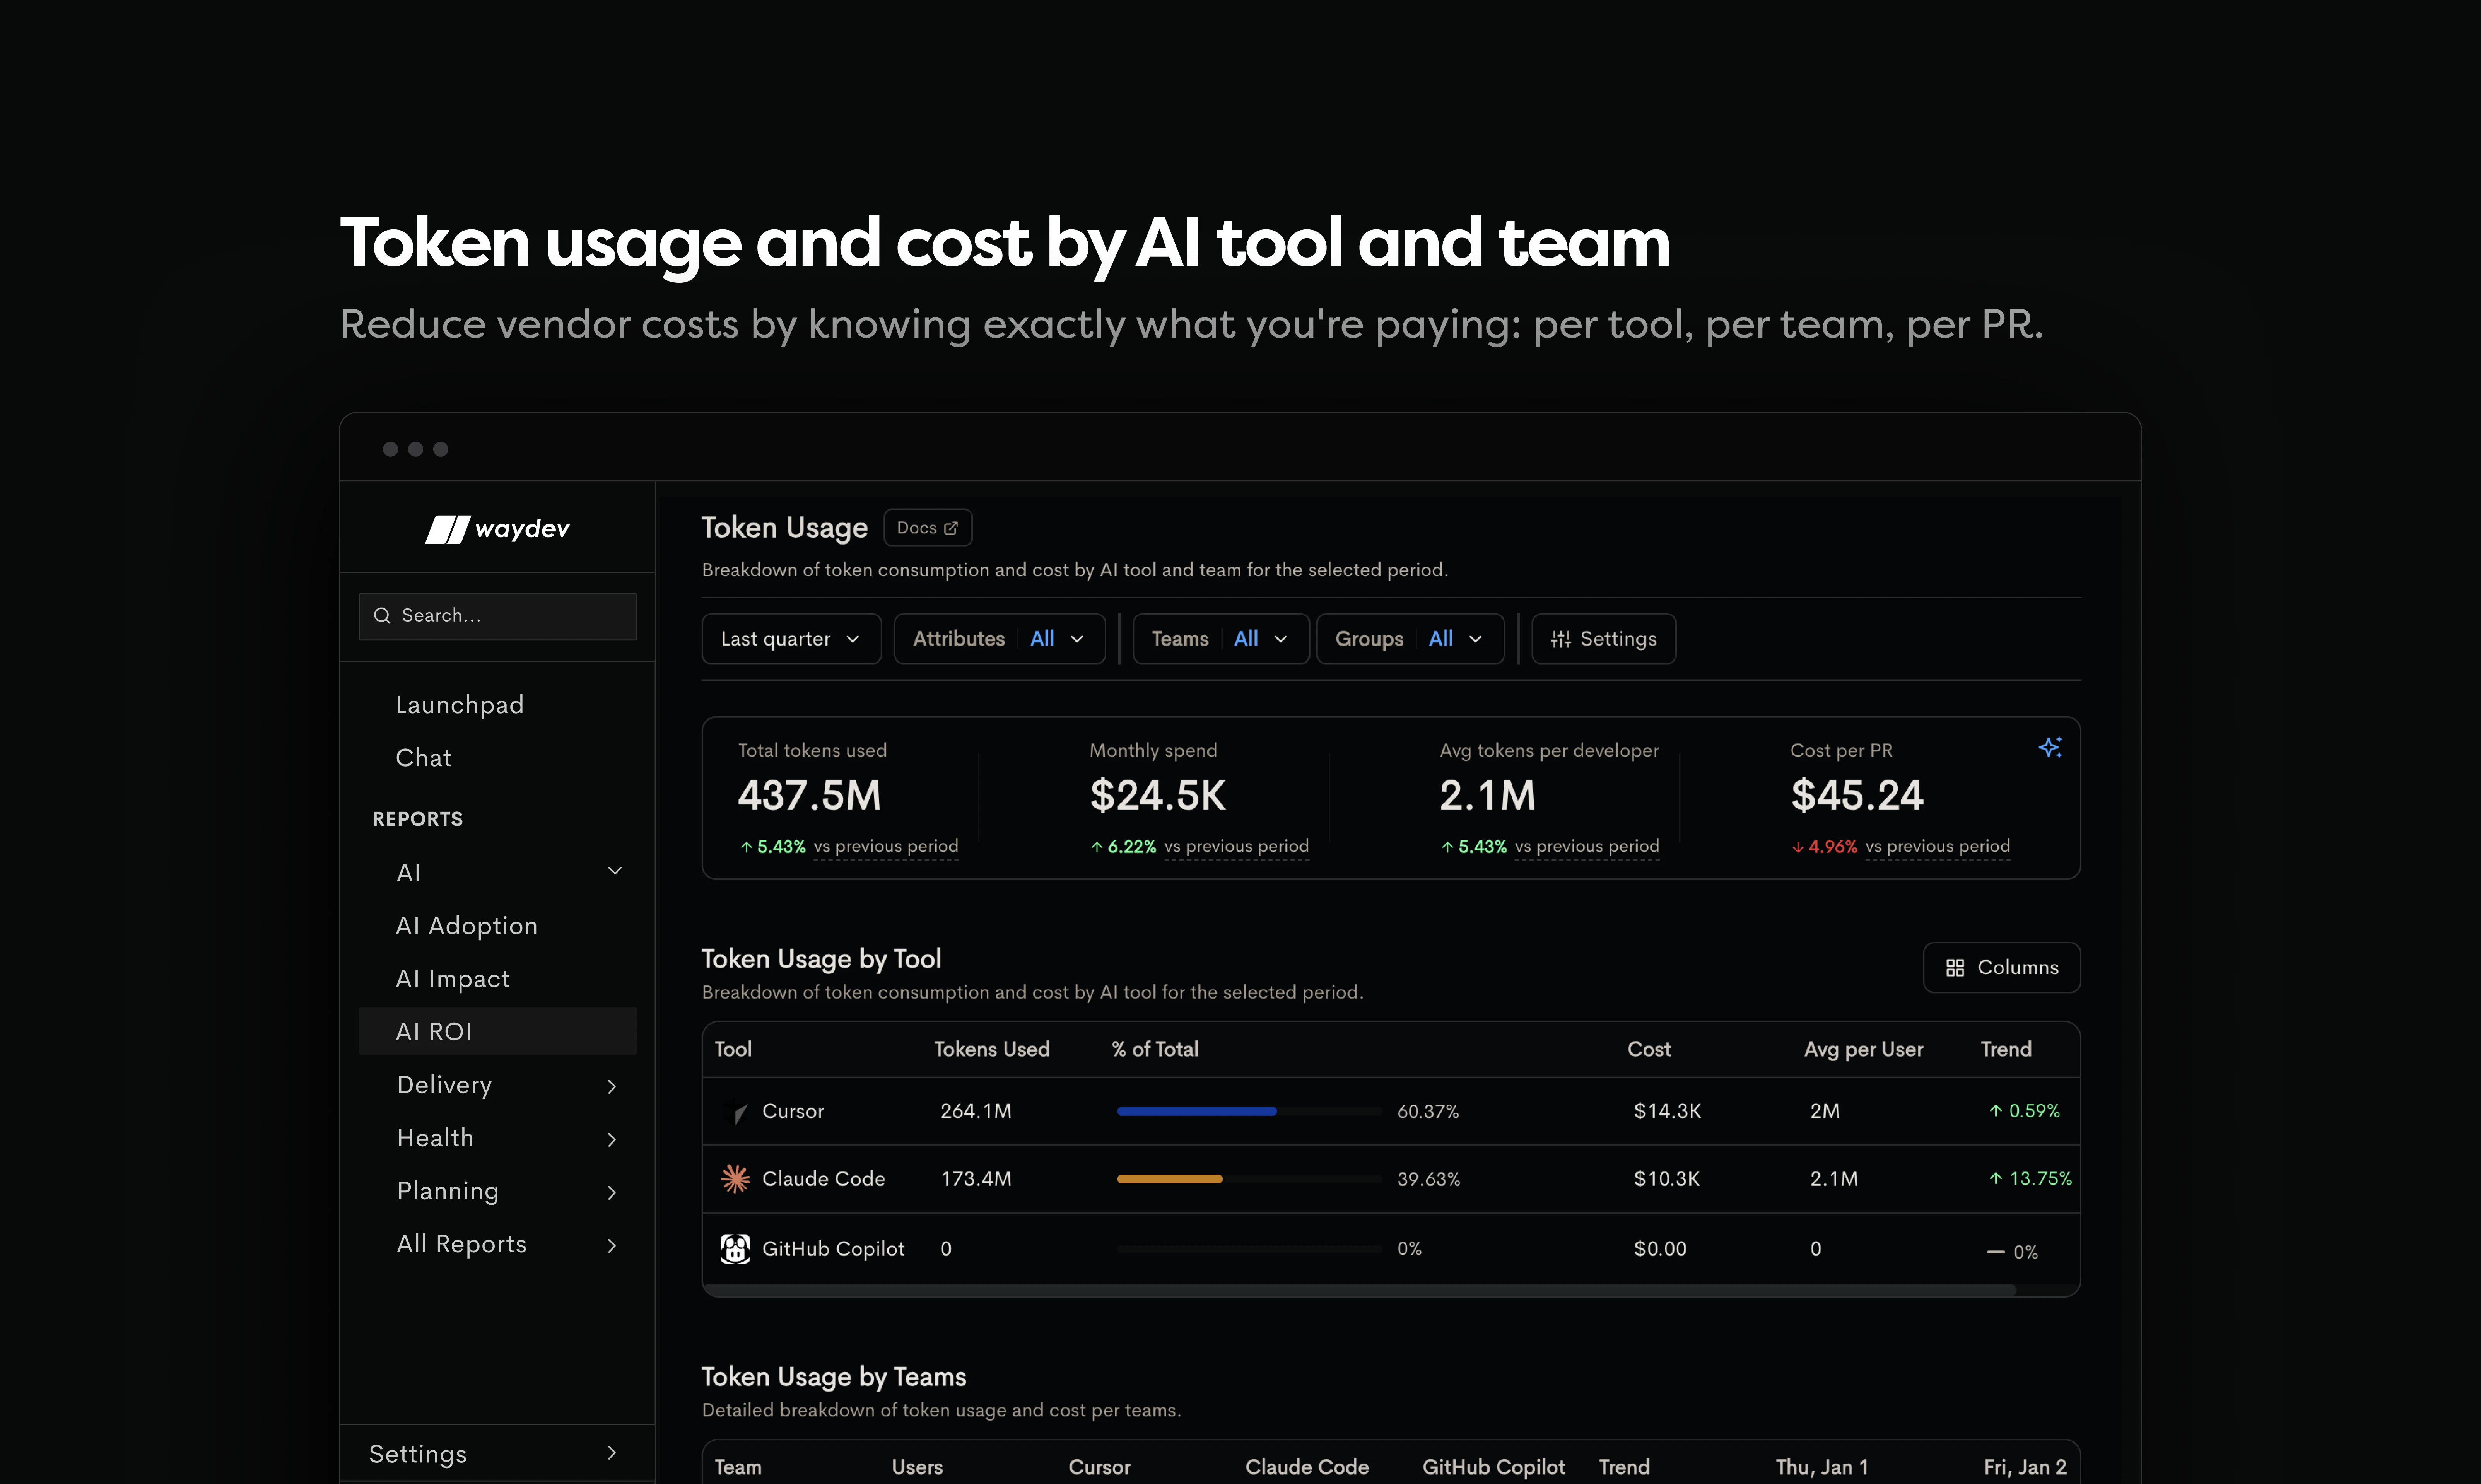This screenshot has width=2481, height=1484.
Task: Click the $14.3K cost cell
Action: pos(1667,1111)
